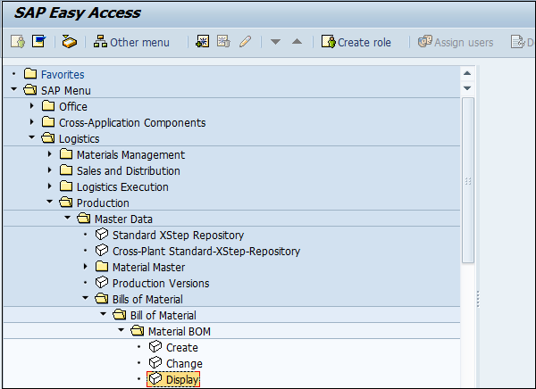The height and width of the screenshot is (389, 536).
Task: Open Standard XStep Repository transaction
Action: coord(164,235)
